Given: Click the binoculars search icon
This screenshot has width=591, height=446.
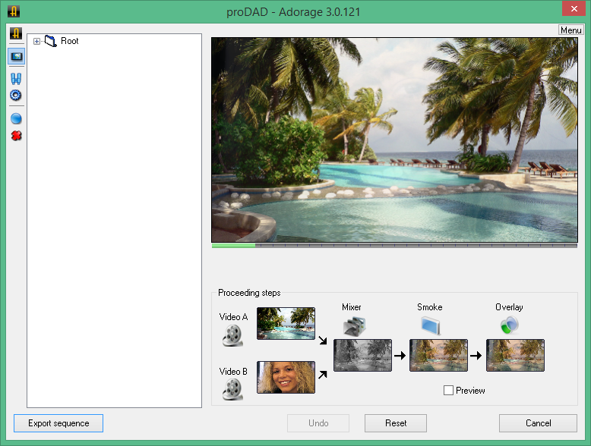Looking at the screenshot, I should pyautogui.click(x=15, y=78).
